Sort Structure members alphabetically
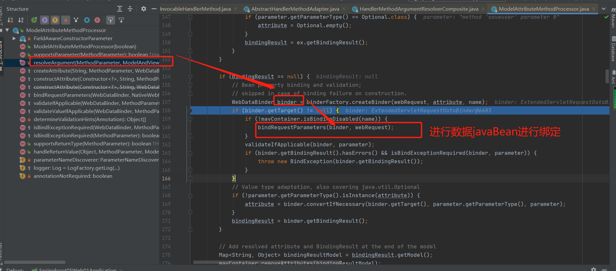Image resolution: width=616 pixels, height=271 pixels. (21, 20)
